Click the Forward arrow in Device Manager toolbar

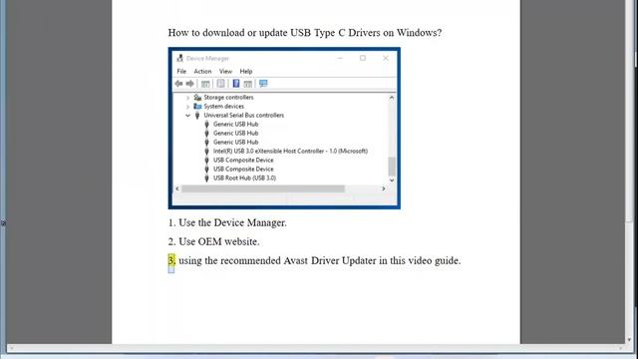pyautogui.click(x=190, y=84)
